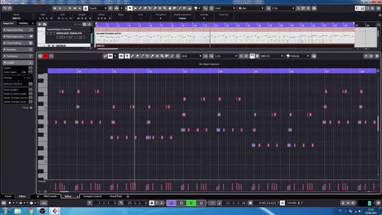Open the Windows Start button on the taskbar
Image resolution: width=382 pixels, height=215 pixels.
[x=5, y=211]
